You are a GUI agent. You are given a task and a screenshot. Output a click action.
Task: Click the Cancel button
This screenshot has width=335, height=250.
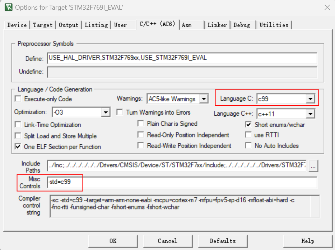167,241
